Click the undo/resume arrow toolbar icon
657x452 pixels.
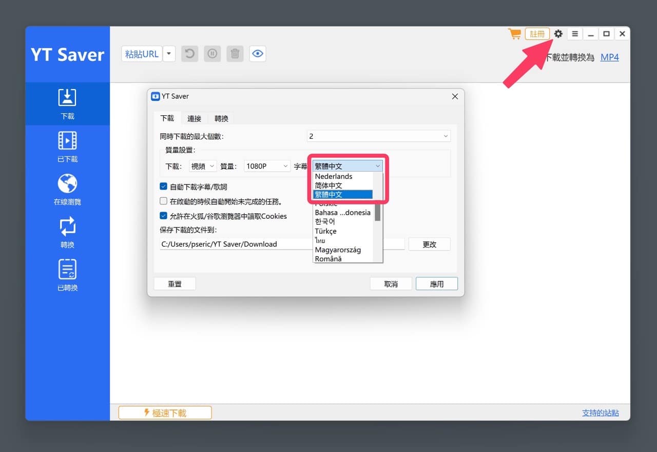(189, 53)
